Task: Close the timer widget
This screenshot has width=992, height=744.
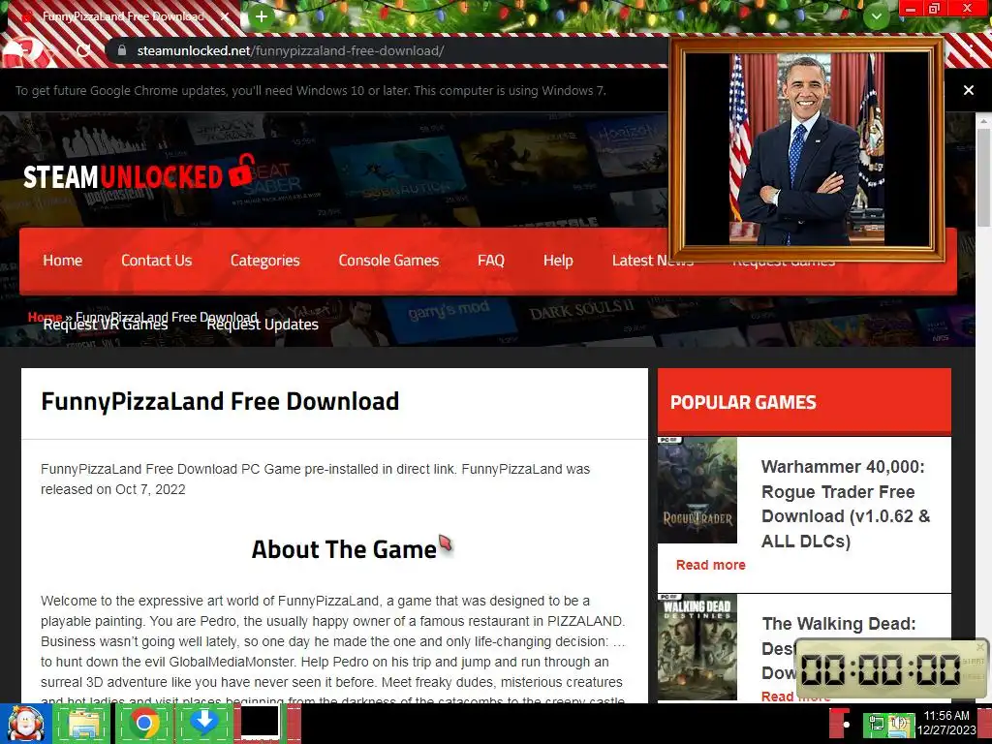Action: tap(980, 646)
